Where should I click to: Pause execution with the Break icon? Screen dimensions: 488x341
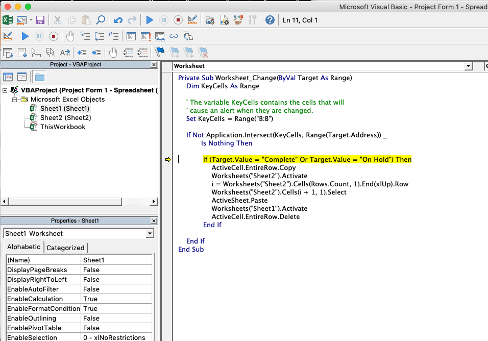tap(163, 19)
